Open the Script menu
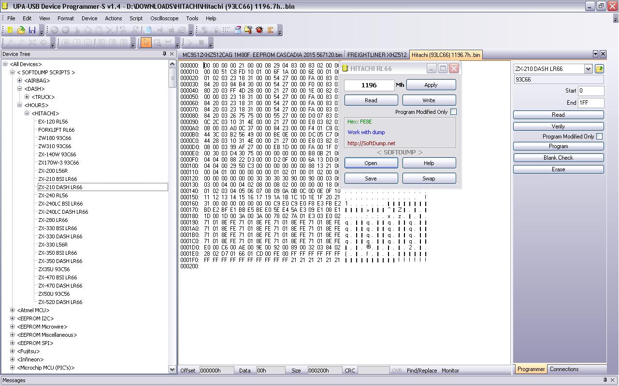Image resolution: width=619 pixels, height=386 pixels. click(x=136, y=18)
